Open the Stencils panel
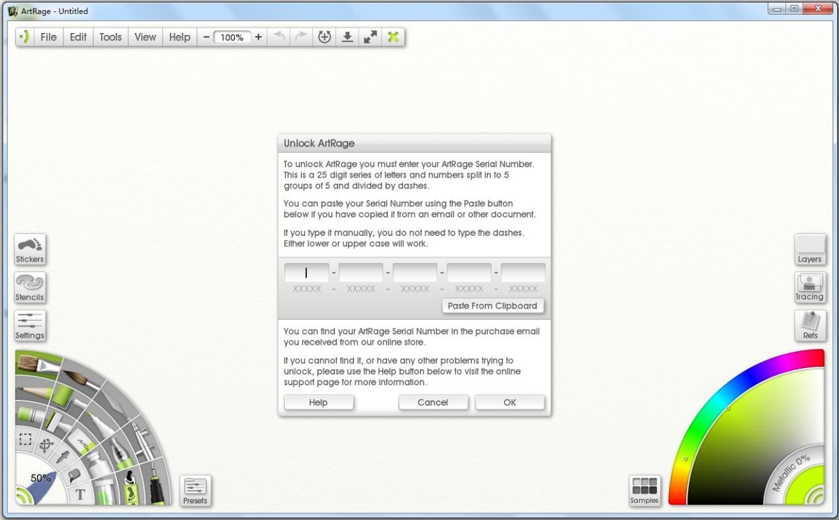The height and width of the screenshot is (520, 839). coord(30,288)
